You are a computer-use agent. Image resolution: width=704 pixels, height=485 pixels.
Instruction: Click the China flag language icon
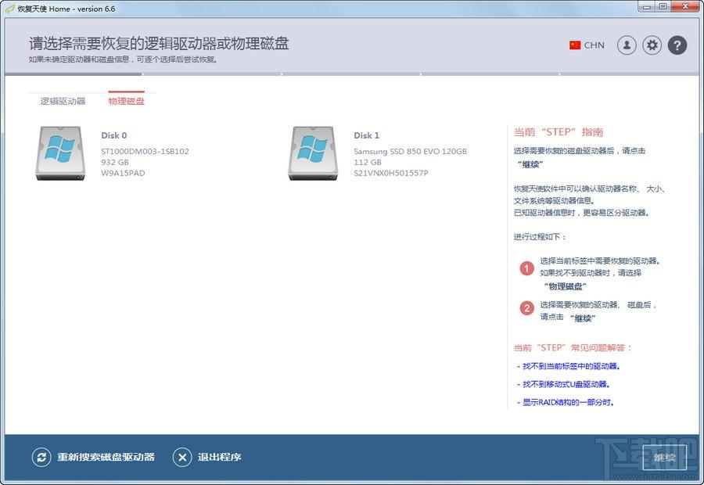pos(575,45)
